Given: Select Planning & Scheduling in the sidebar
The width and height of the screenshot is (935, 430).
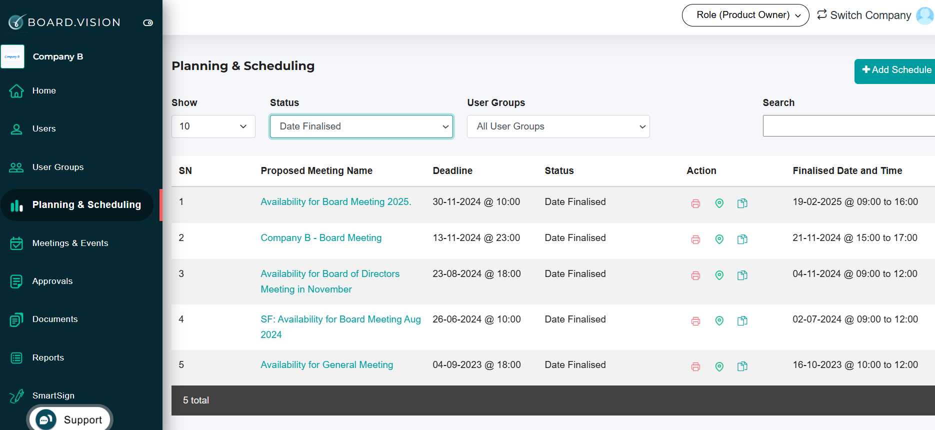Looking at the screenshot, I should [x=77, y=205].
